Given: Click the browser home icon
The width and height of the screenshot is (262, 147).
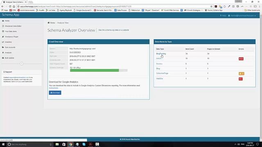Looking at the screenshot, I should 14,7.
